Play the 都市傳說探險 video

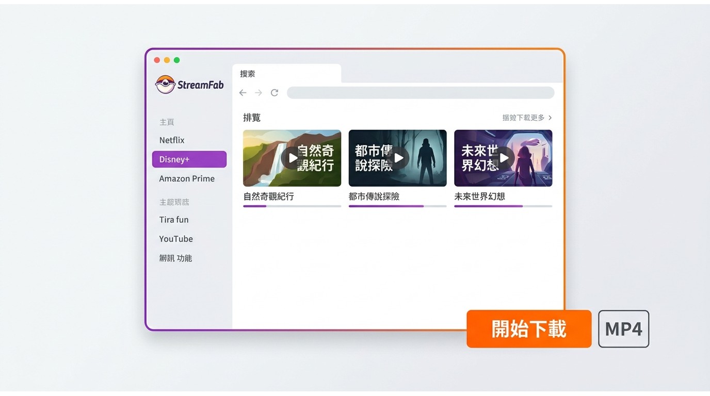(x=398, y=158)
